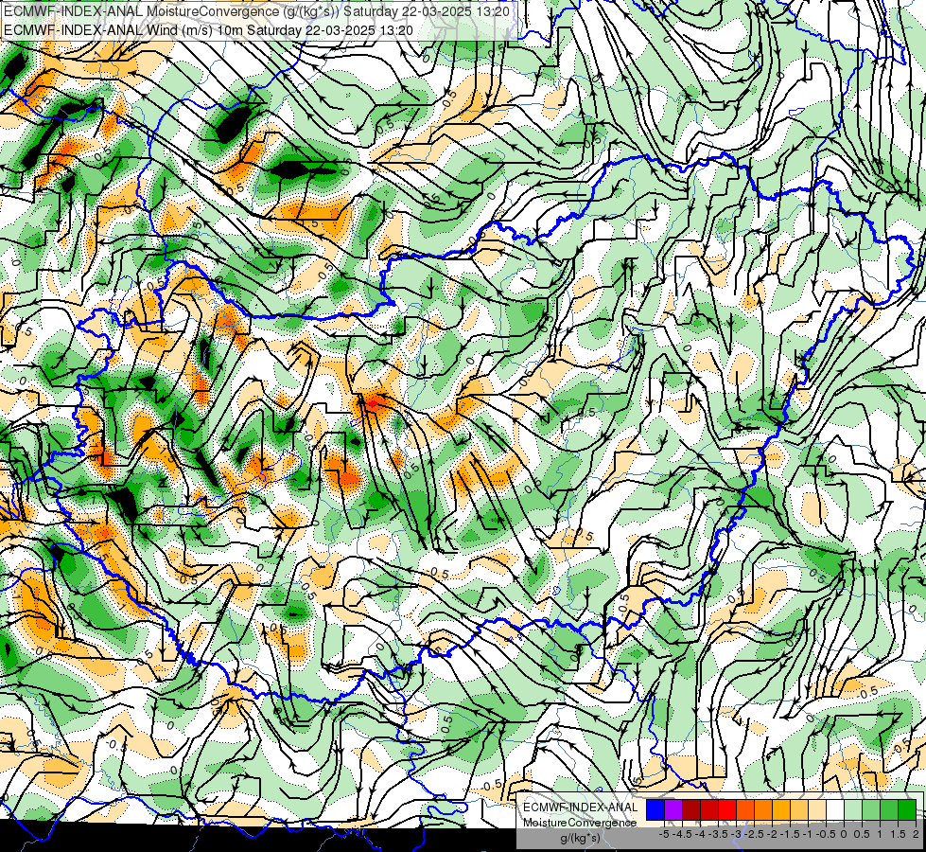Viewport: 926px width, 852px height.
Task: Click the 1 legend tick label
Action: pyautogui.click(x=880, y=834)
